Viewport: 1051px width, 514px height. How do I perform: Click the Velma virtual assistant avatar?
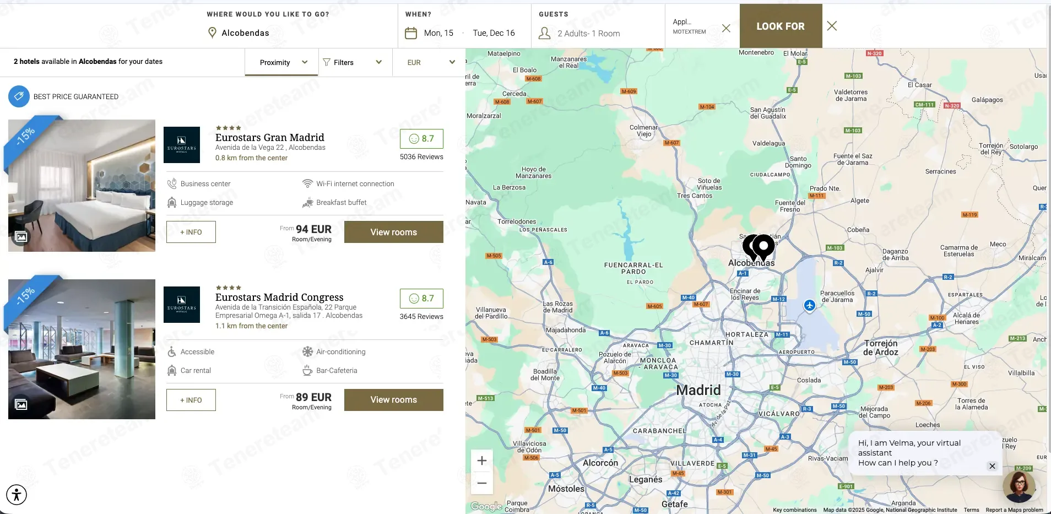click(1019, 486)
